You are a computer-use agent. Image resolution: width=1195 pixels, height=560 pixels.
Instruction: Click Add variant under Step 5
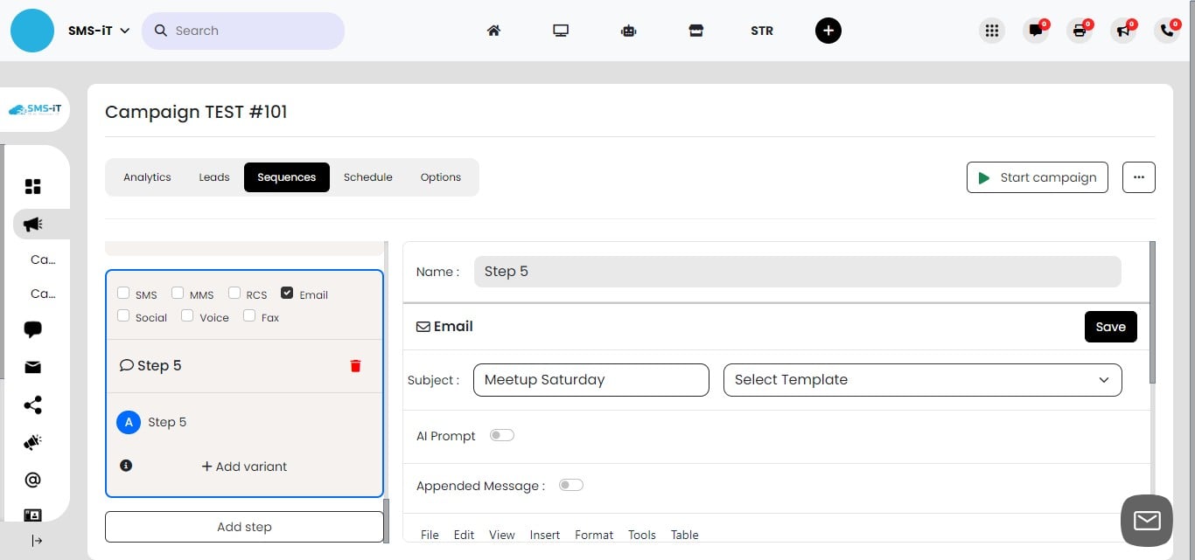point(243,466)
